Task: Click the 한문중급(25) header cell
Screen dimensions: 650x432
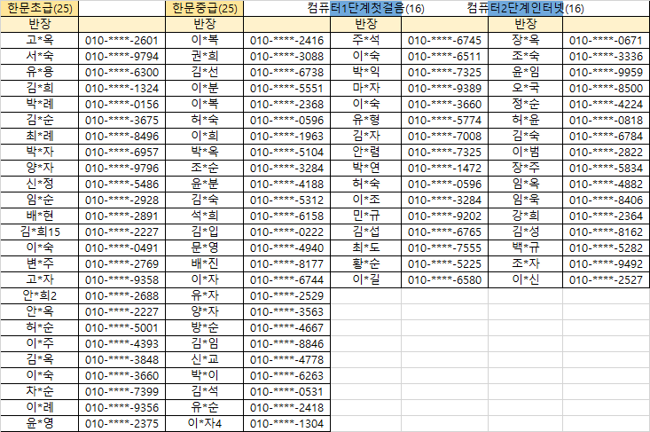Action: click(x=205, y=8)
